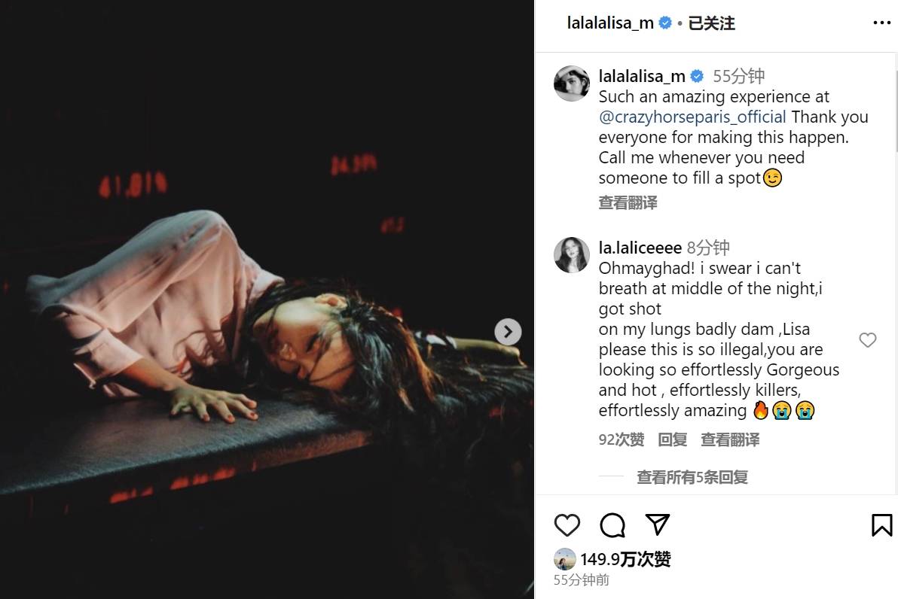Reply to comment with 回复
This screenshot has height=599, width=898.
click(x=672, y=439)
